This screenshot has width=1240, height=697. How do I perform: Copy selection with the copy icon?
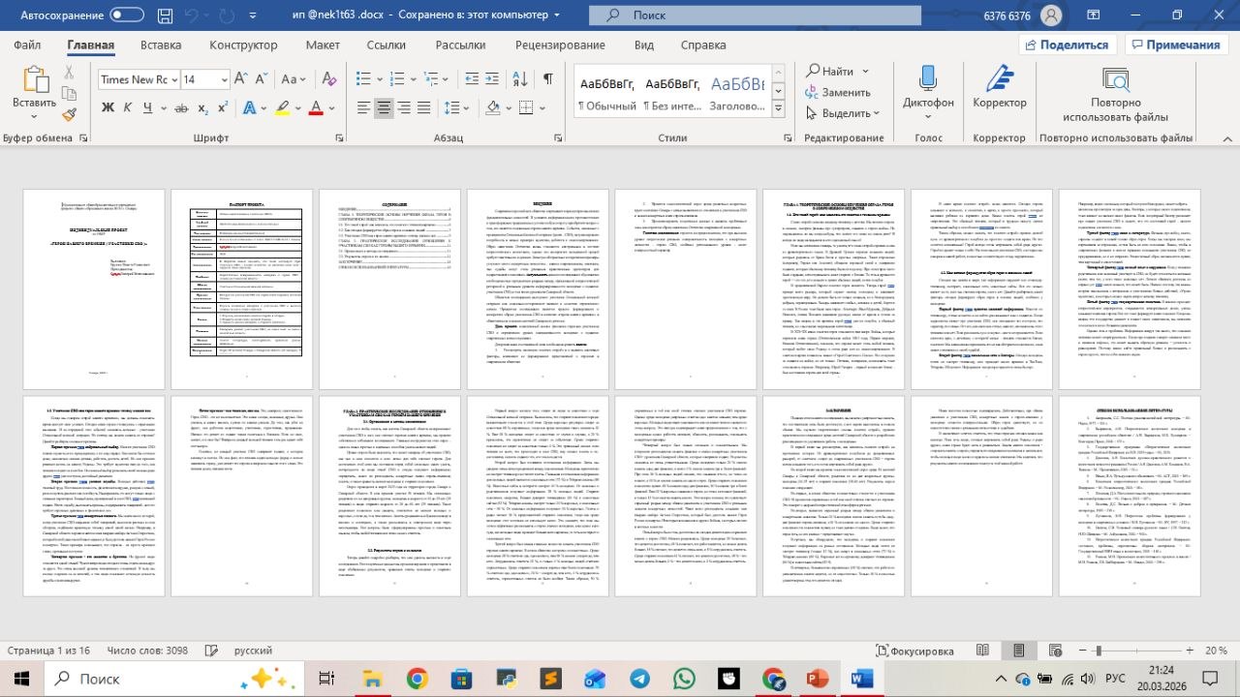point(70,93)
